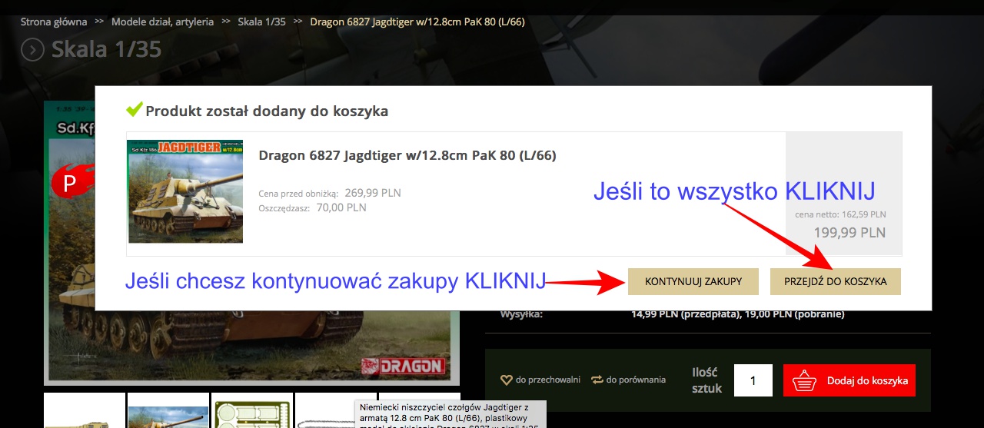Click the Dragon 6827 Jagdtiger breadcrumb

[417, 22]
